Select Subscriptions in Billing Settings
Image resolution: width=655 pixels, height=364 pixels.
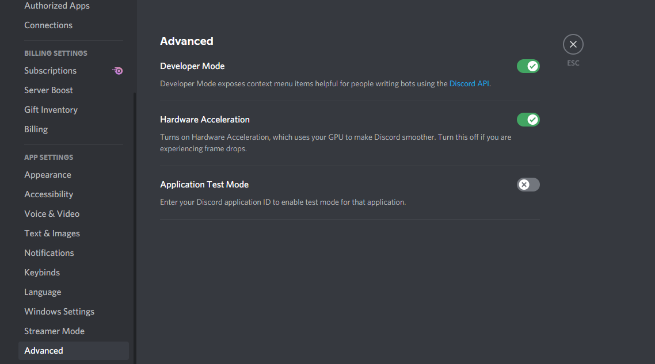(50, 71)
